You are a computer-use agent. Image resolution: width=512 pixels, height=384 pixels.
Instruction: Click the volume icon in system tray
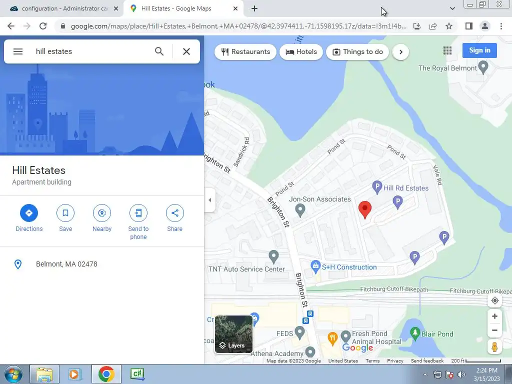point(461,374)
